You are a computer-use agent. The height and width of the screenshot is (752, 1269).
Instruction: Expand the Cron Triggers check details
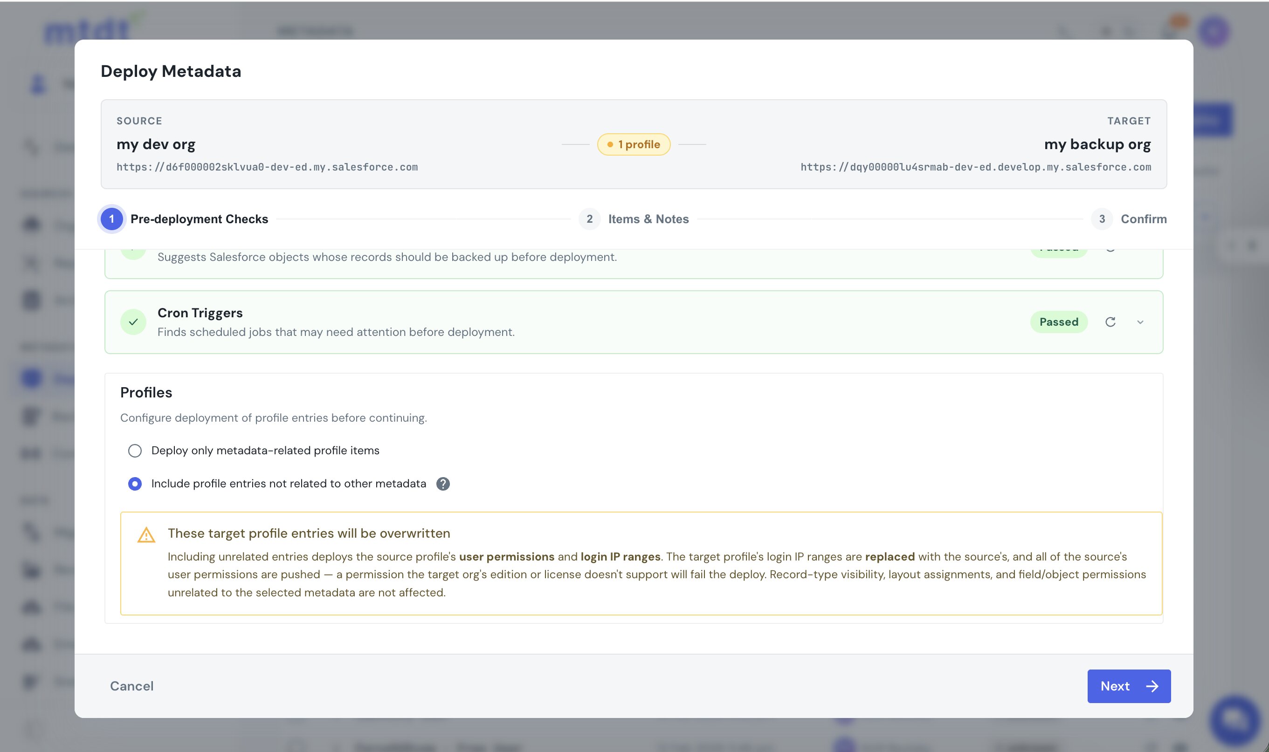point(1140,322)
